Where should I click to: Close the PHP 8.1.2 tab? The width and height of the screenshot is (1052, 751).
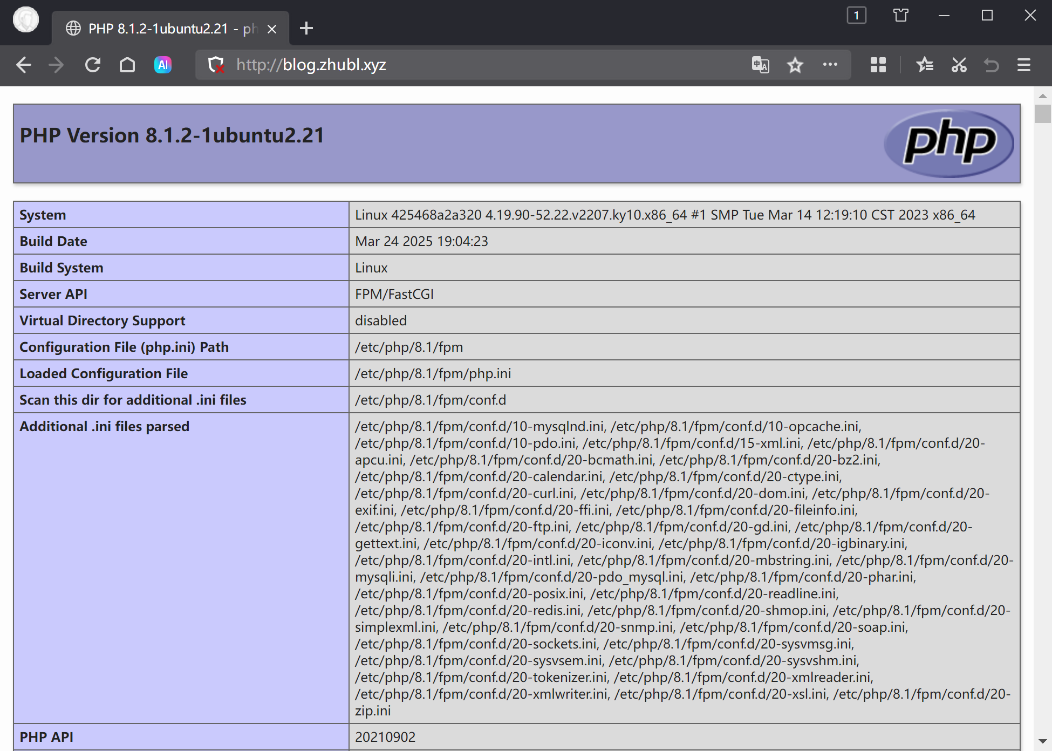[x=272, y=29]
